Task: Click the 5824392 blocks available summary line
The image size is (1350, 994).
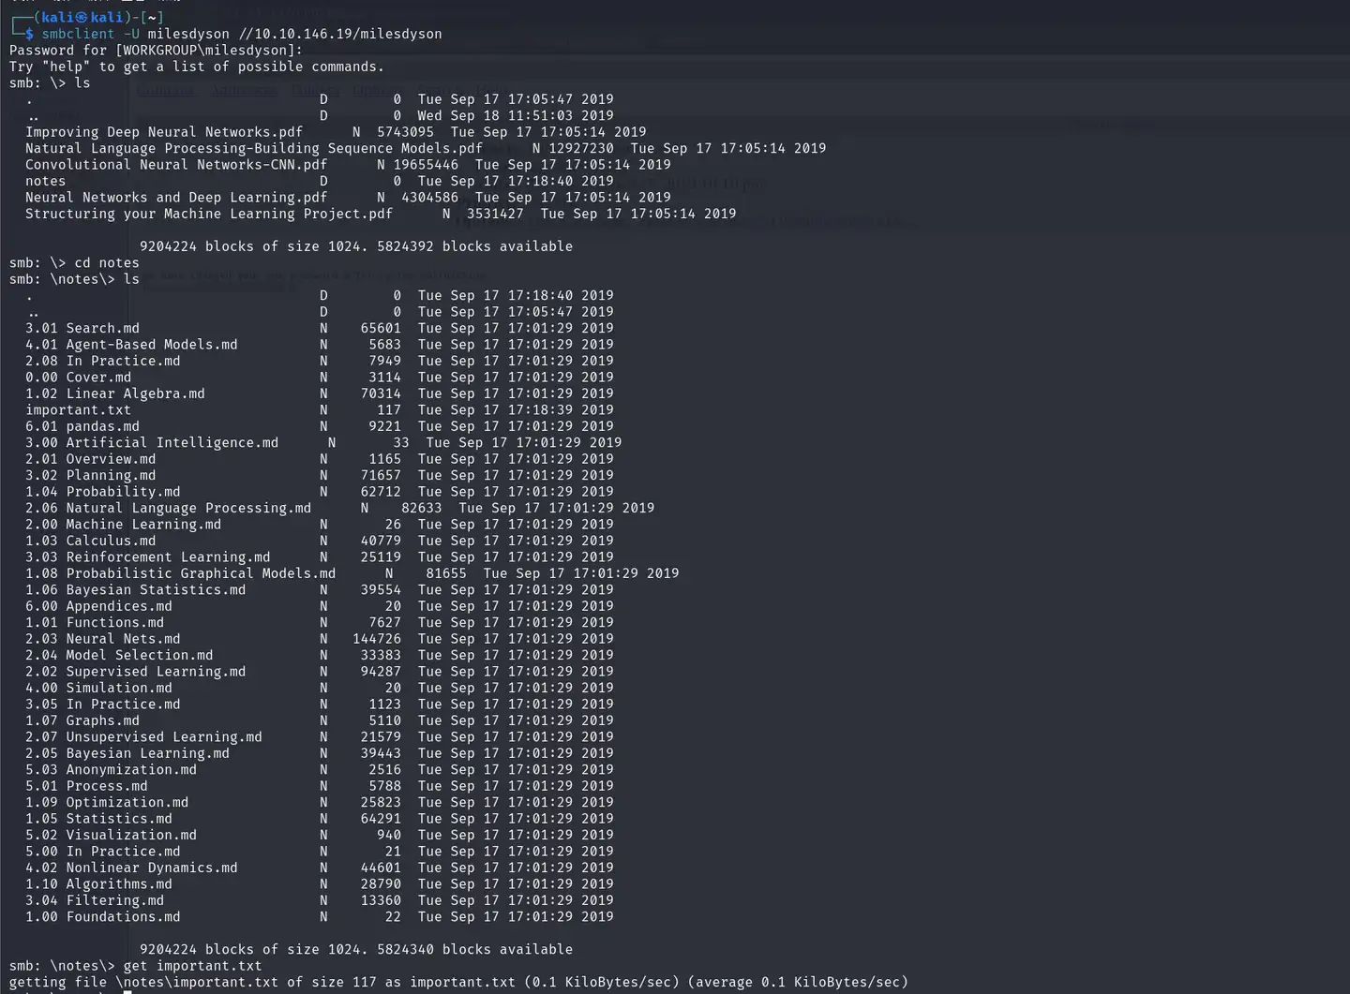Action: (x=356, y=246)
